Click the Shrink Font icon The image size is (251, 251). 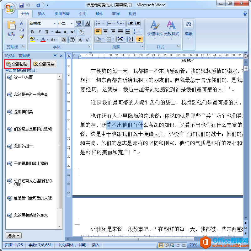pos(87,40)
